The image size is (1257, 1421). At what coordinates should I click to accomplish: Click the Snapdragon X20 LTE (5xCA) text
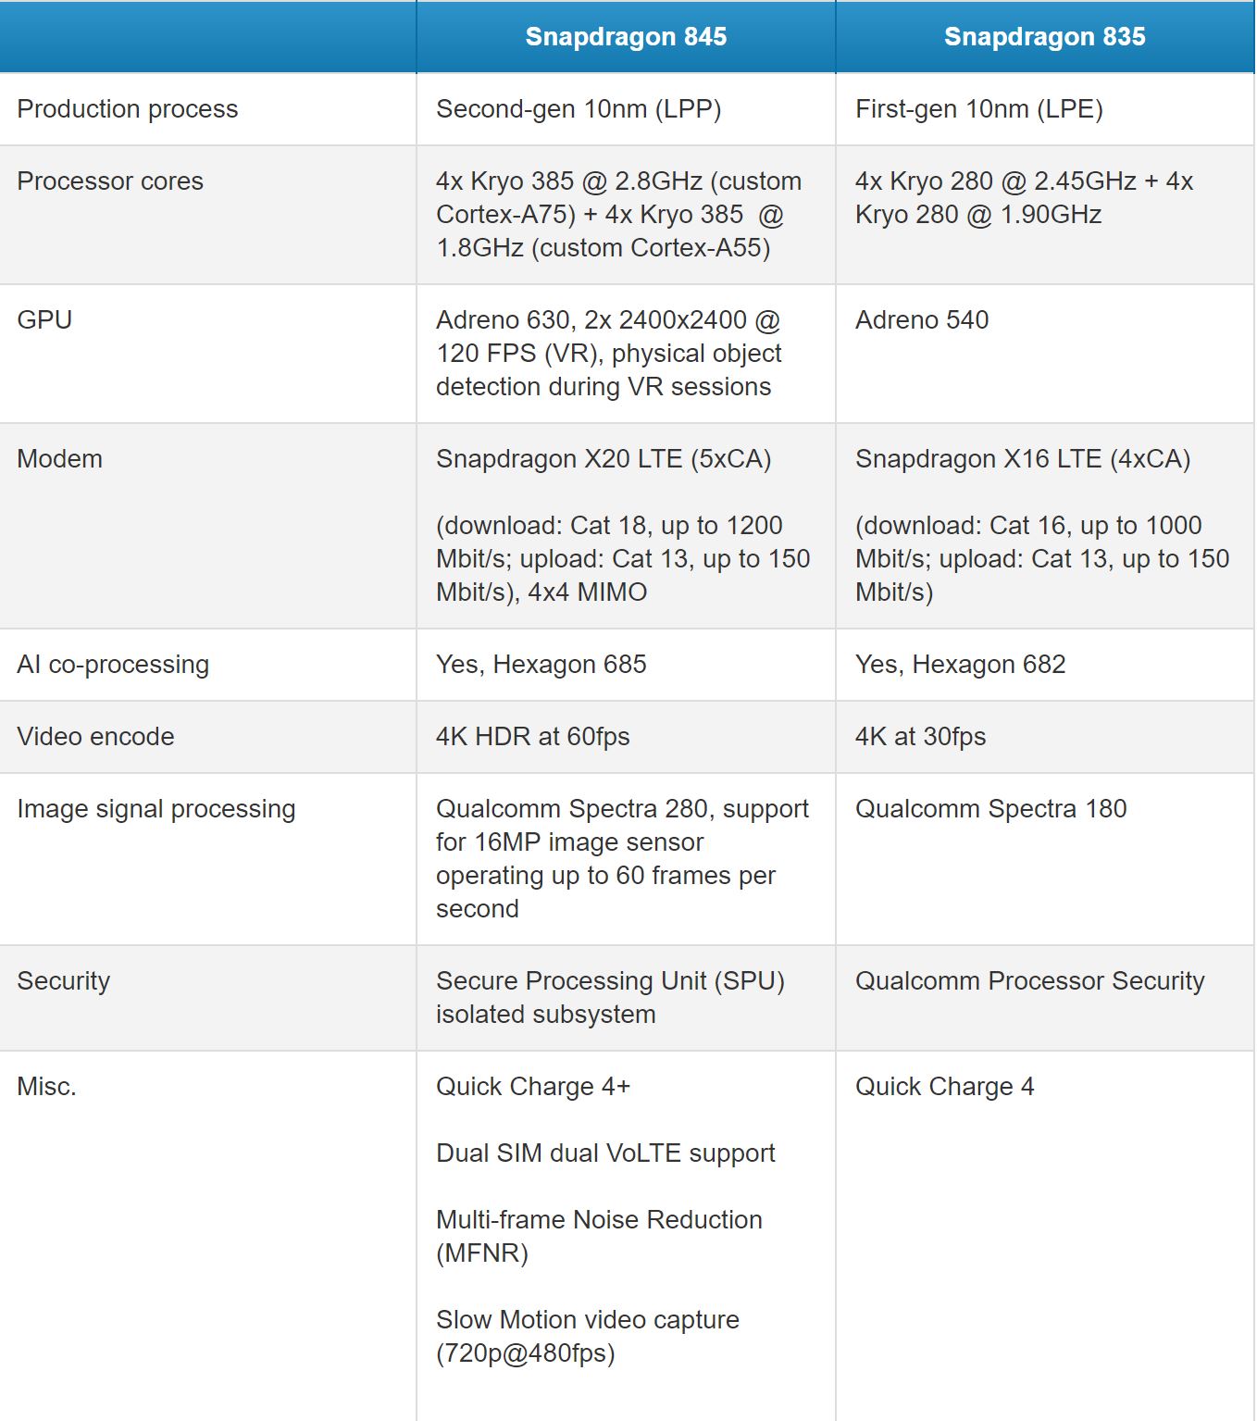(604, 459)
